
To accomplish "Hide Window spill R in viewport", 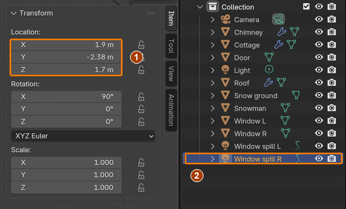I will point(319,159).
